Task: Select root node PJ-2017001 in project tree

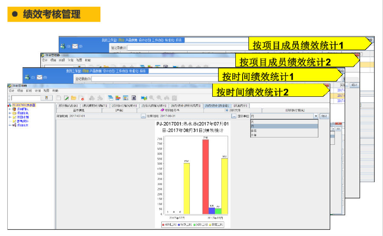Action: point(24,105)
